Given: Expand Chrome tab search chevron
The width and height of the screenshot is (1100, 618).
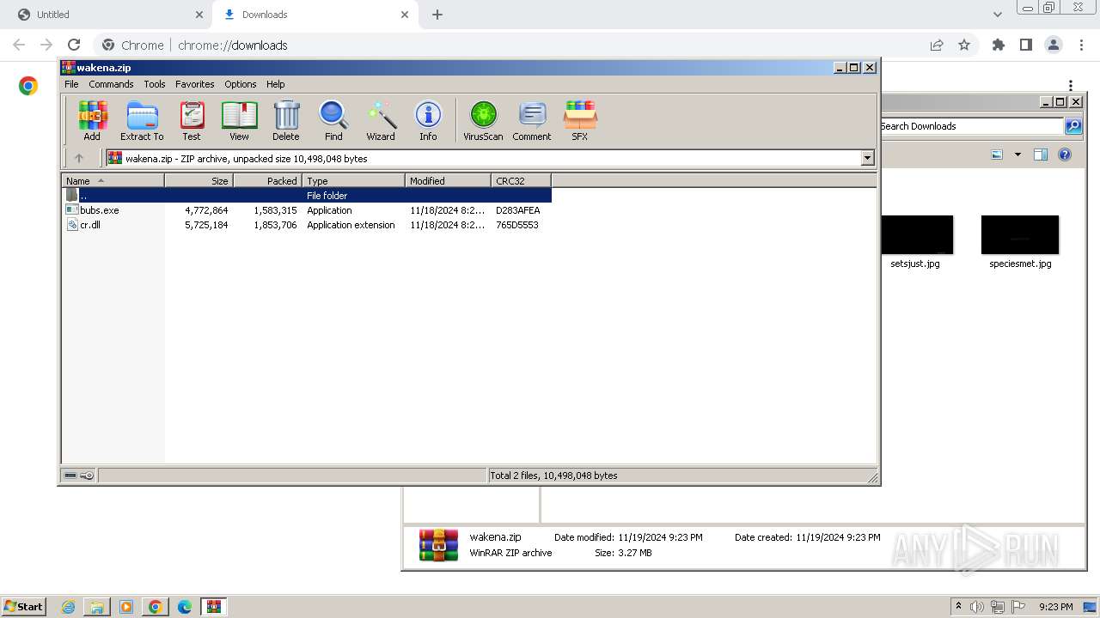Looking at the screenshot, I should point(997,15).
